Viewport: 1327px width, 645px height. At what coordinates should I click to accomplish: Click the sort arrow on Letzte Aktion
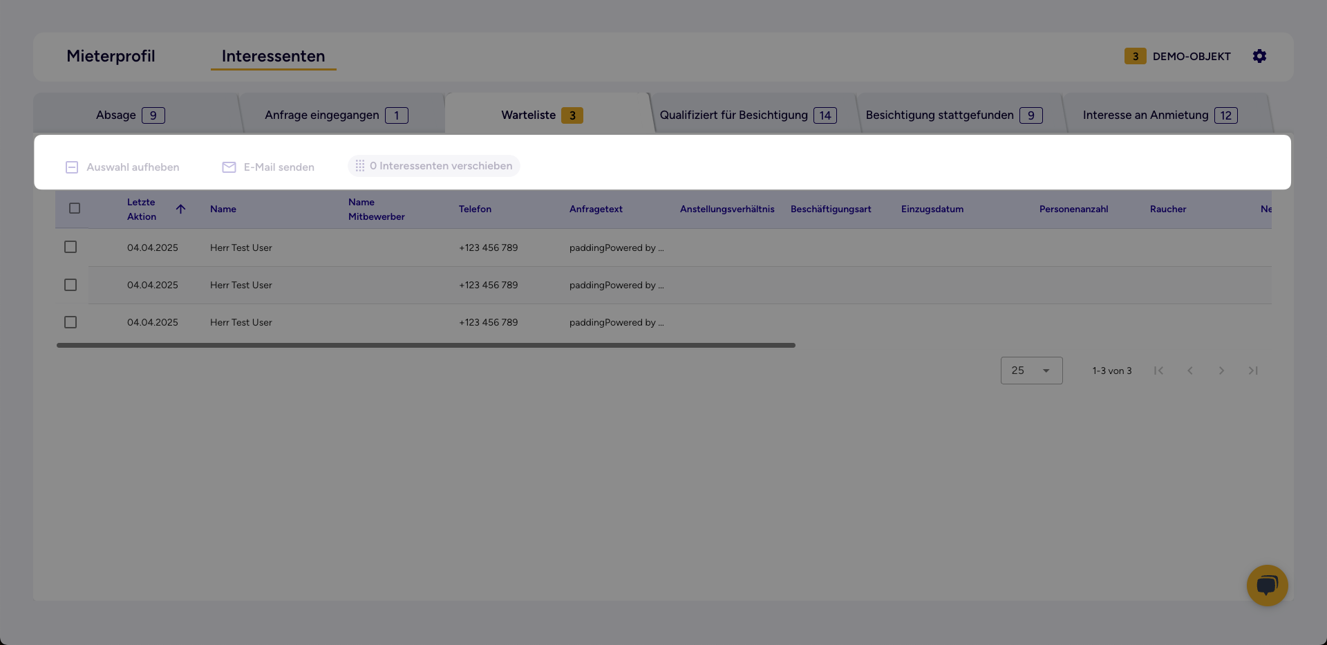[x=181, y=209]
